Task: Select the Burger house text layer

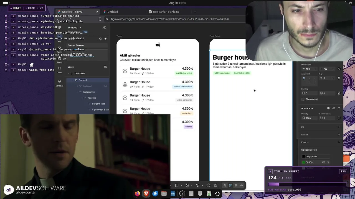Action: point(98,104)
